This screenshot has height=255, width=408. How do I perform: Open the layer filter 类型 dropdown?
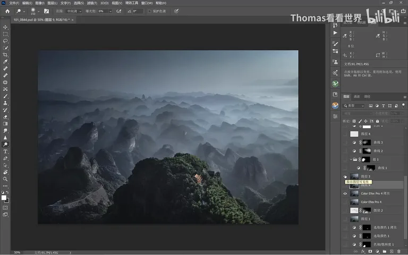tap(354, 106)
